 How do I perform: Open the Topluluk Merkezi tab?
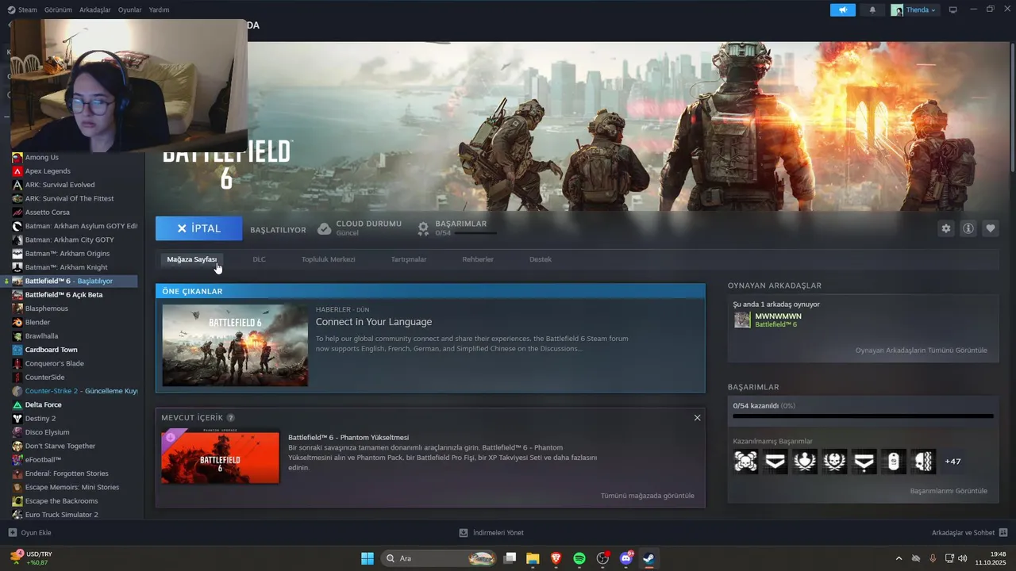(x=328, y=259)
